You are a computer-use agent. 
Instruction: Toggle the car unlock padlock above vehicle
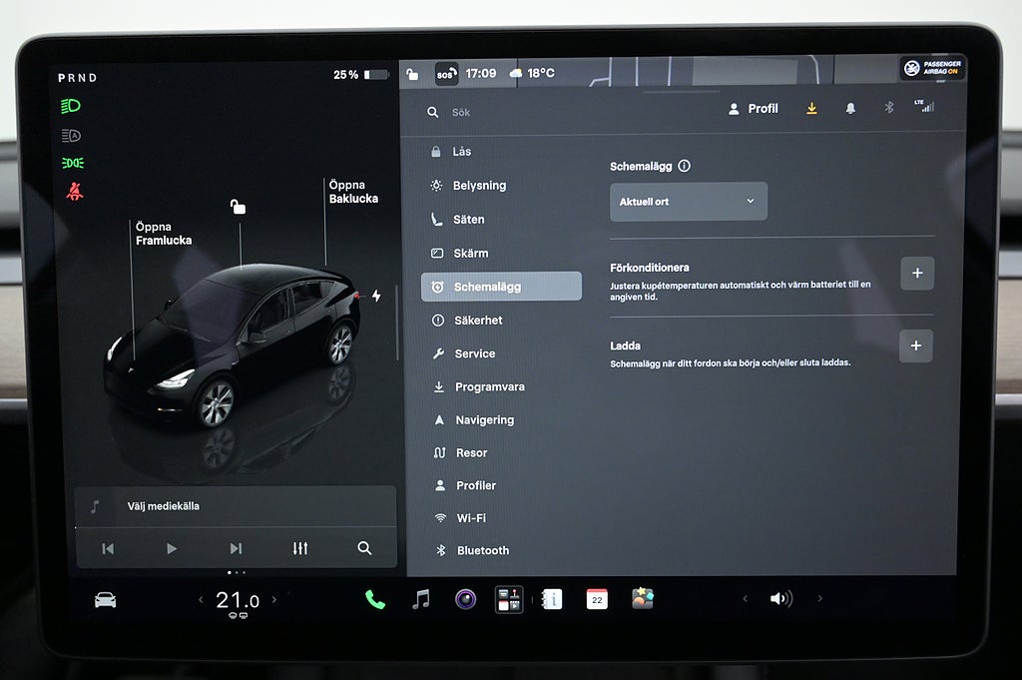click(238, 207)
